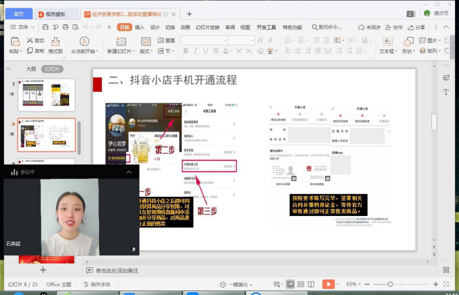The image size is (459, 295).
Task: Toggle Superscript formatting
Action: click(239, 51)
